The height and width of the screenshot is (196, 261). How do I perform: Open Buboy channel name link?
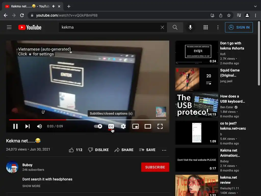pos(27,165)
